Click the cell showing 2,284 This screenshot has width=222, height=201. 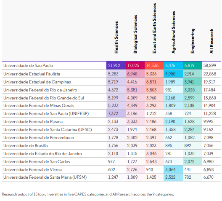[193, 129]
